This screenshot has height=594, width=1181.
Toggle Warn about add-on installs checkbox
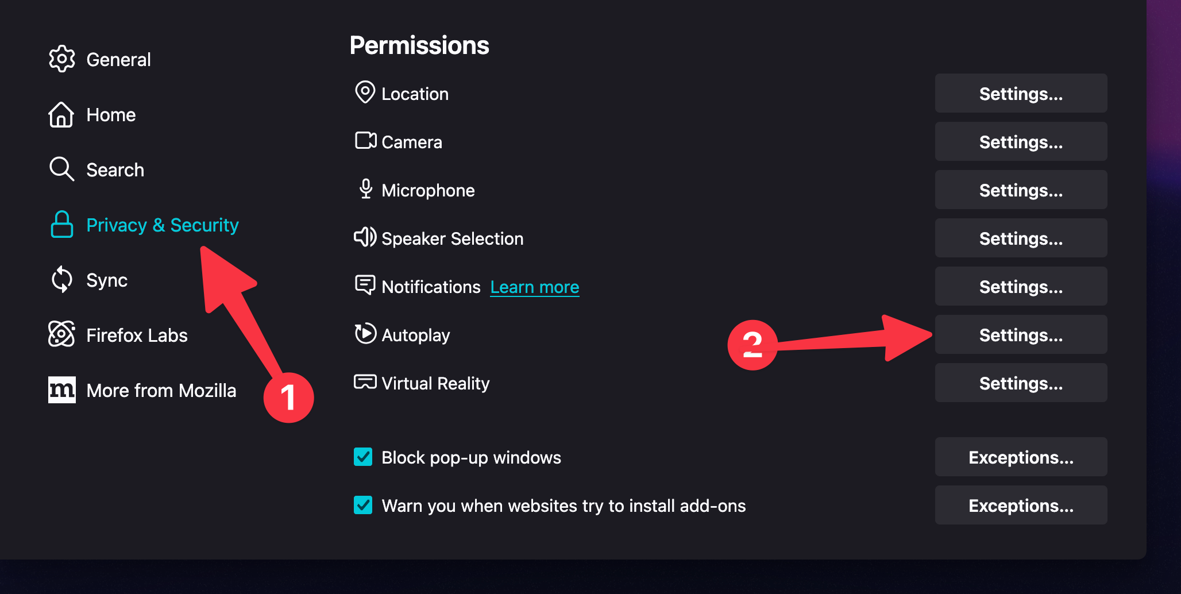pyautogui.click(x=363, y=506)
